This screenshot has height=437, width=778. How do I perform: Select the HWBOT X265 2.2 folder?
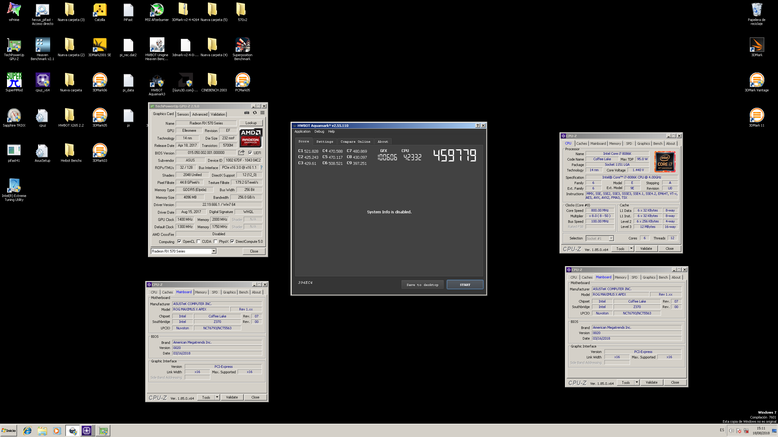(x=71, y=117)
